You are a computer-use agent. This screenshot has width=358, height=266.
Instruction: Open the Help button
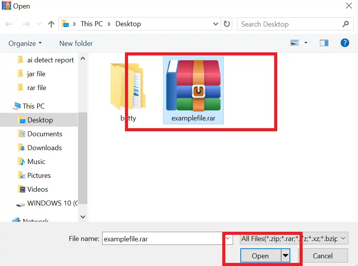345,43
